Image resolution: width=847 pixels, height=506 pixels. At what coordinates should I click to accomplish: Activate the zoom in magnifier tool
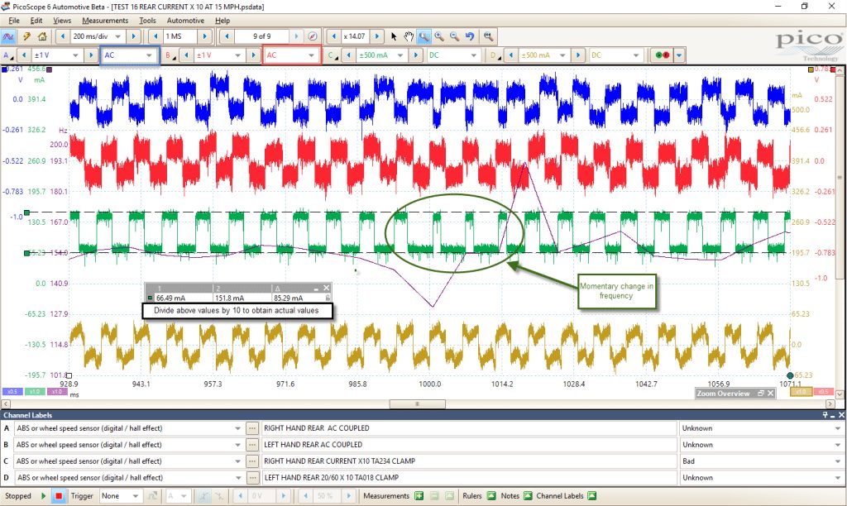click(x=439, y=36)
